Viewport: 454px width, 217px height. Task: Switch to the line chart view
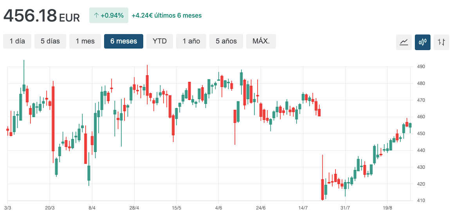(404, 42)
